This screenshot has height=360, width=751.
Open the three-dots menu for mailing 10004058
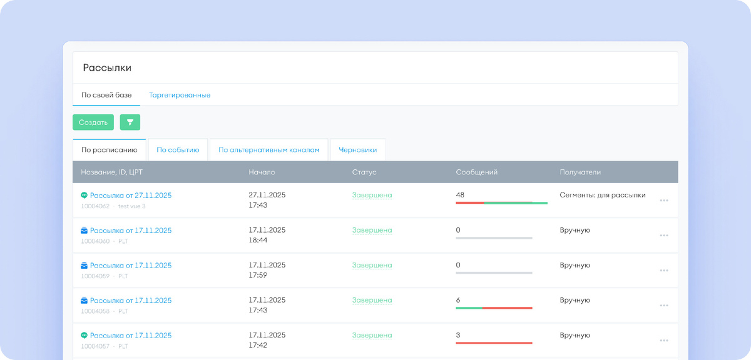664,305
